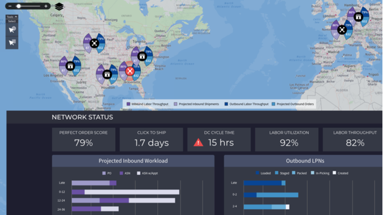Open the map layers stack icon

point(59,6)
